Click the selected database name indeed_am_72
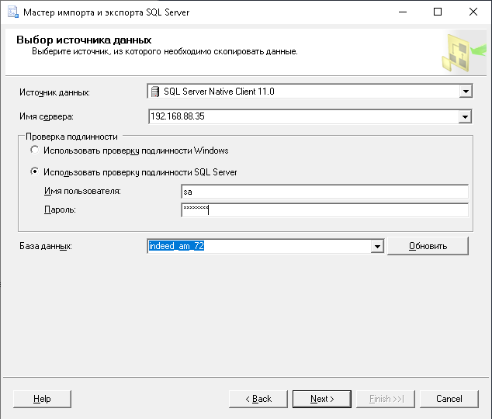The image size is (492, 419). point(176,246)
